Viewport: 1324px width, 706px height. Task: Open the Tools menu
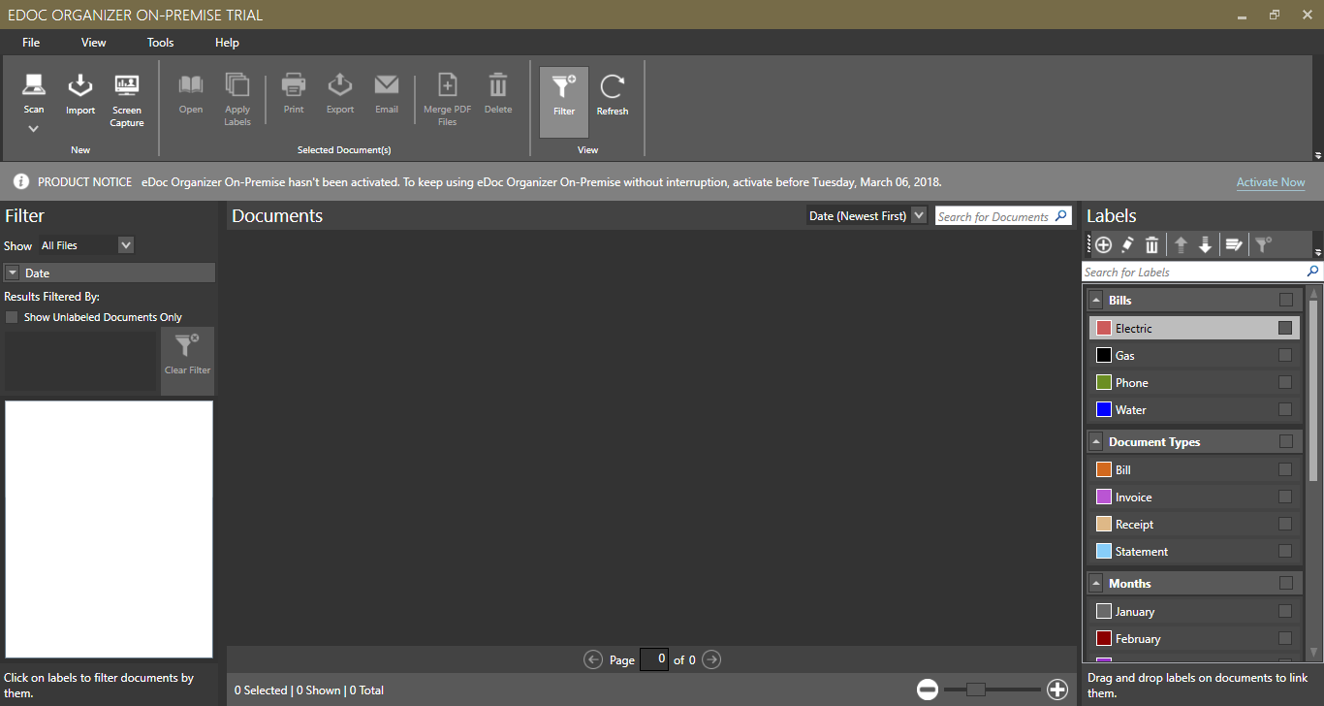coord(161,43)
